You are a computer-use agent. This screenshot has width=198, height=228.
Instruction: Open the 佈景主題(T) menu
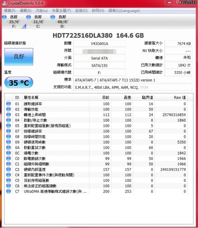61,11
